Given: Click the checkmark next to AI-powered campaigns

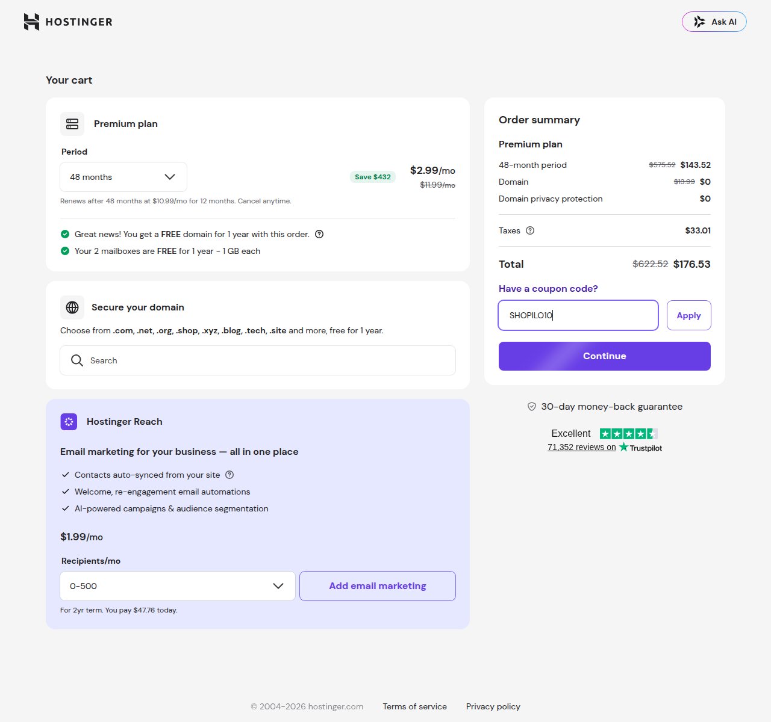Looking at the screenshot, I should pyautogui.click(x=66, y=508).
